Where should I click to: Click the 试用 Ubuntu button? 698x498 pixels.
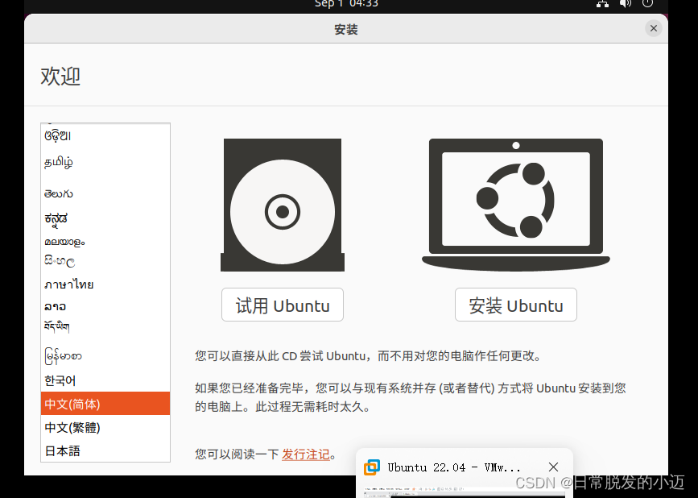pos(283,305)
